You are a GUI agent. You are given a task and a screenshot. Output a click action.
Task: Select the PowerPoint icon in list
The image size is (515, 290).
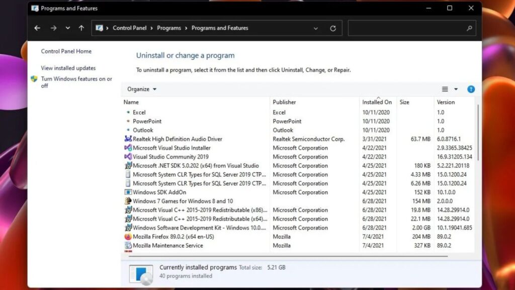click(128, 121)
